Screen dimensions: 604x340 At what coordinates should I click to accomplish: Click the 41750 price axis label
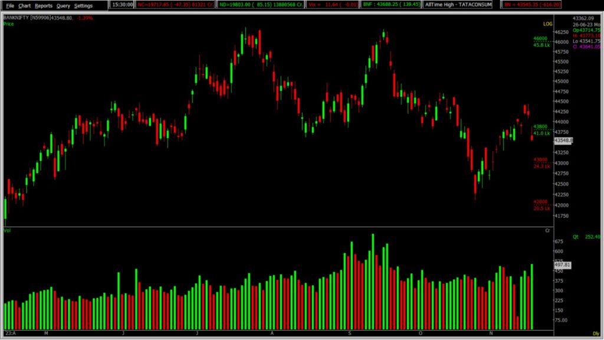(562, 216)
